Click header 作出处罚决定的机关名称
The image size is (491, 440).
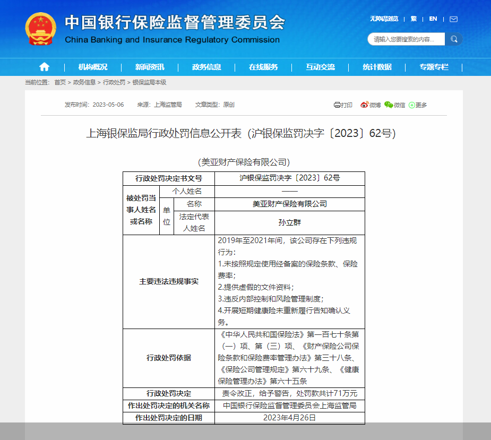click(169, 406)
